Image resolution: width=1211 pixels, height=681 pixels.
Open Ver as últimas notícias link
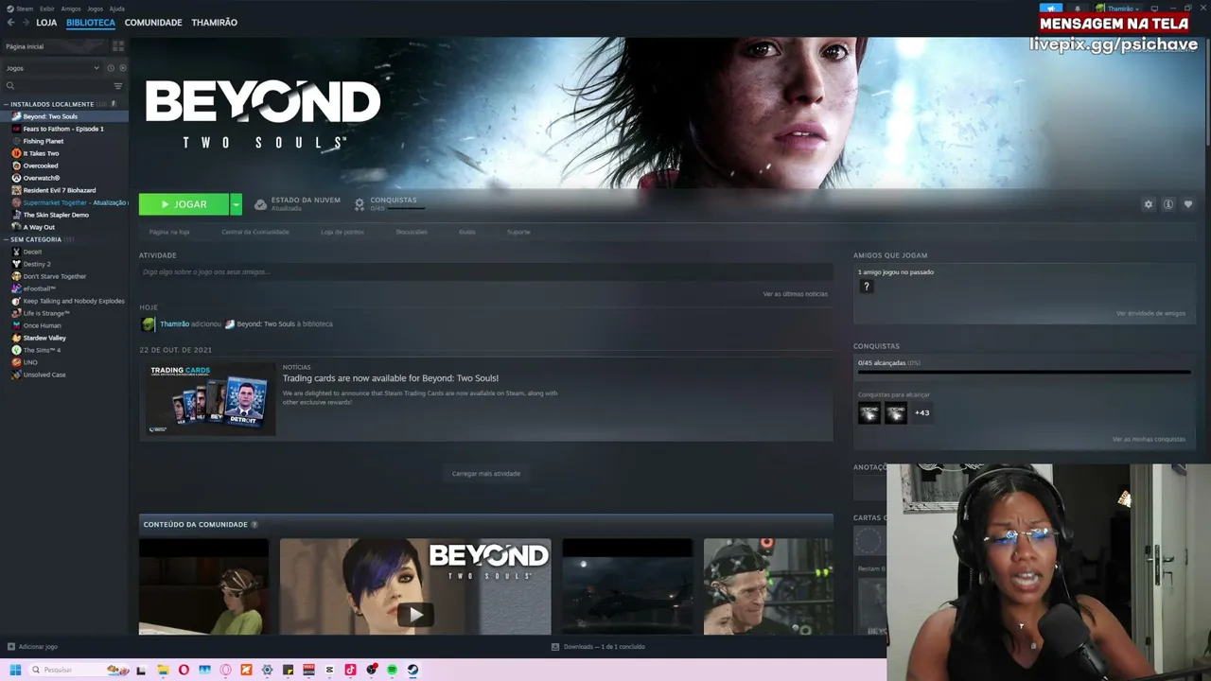(796, 294)
